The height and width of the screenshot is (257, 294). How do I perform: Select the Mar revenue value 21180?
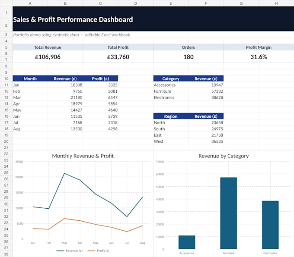click(x=77, y=97)
